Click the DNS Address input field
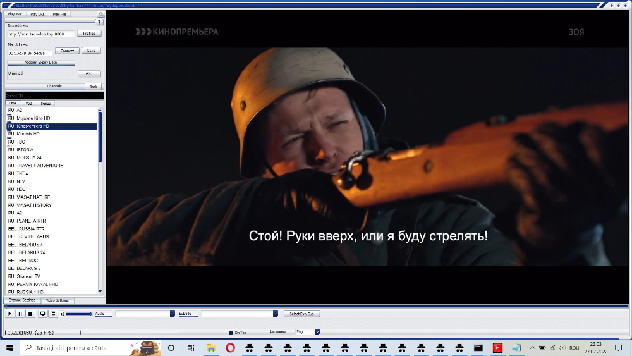The image size is (632, 356). [40, 34]
